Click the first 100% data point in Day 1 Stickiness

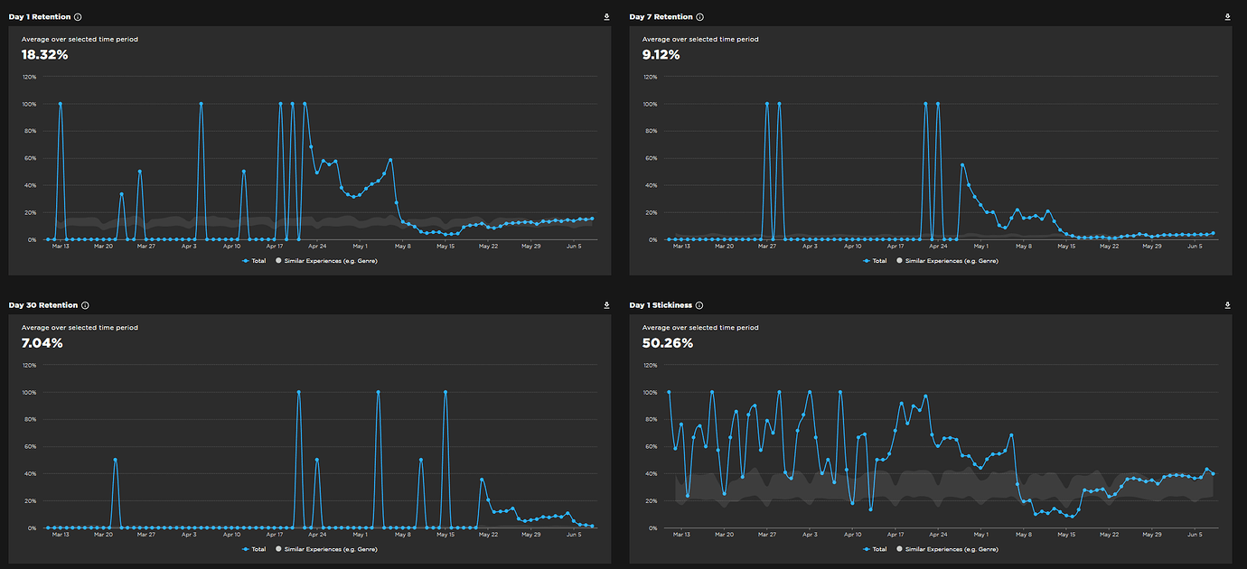669,392
